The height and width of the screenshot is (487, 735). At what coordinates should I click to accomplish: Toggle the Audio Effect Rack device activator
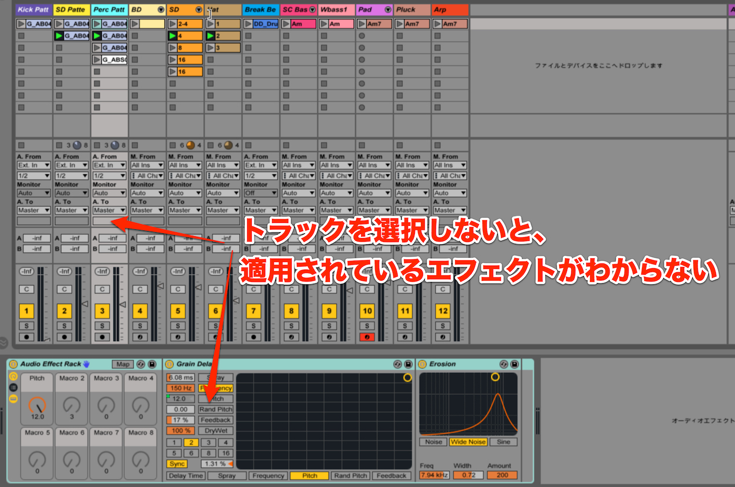13,364
